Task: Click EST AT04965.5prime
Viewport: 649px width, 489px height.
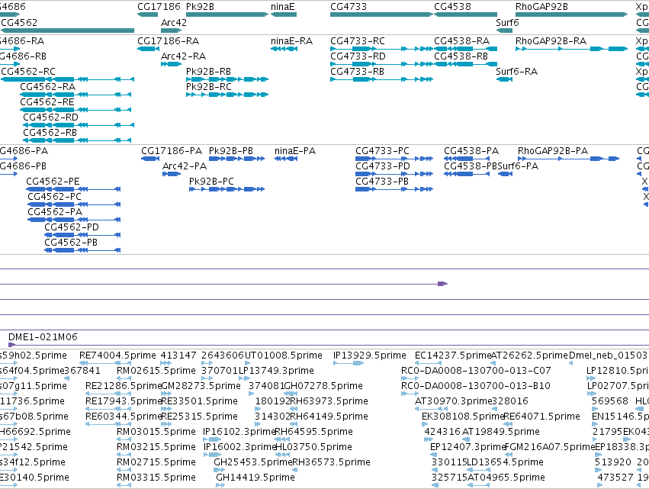Action: click(506, 478)
